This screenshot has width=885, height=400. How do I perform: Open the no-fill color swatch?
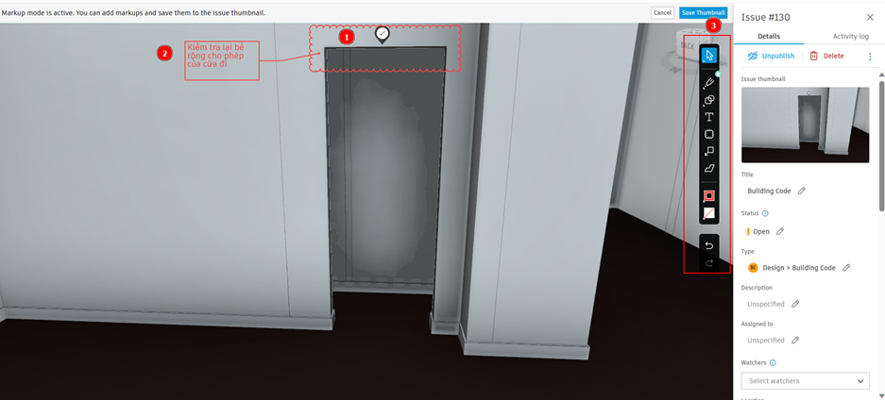(x=709, y=213)
